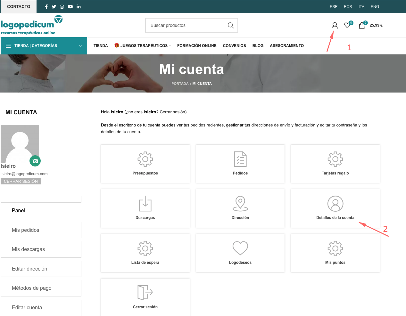The height and width of the screenshot is (316, 406).
Task: Click the door icon to cerrar sesión
Action: [x=145, y=292]
